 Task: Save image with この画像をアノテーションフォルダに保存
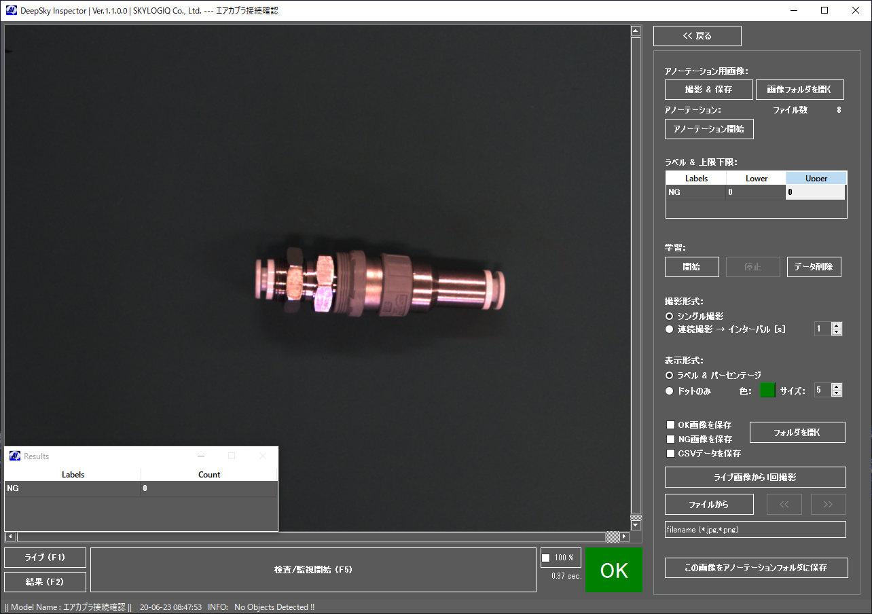point(757,568)
